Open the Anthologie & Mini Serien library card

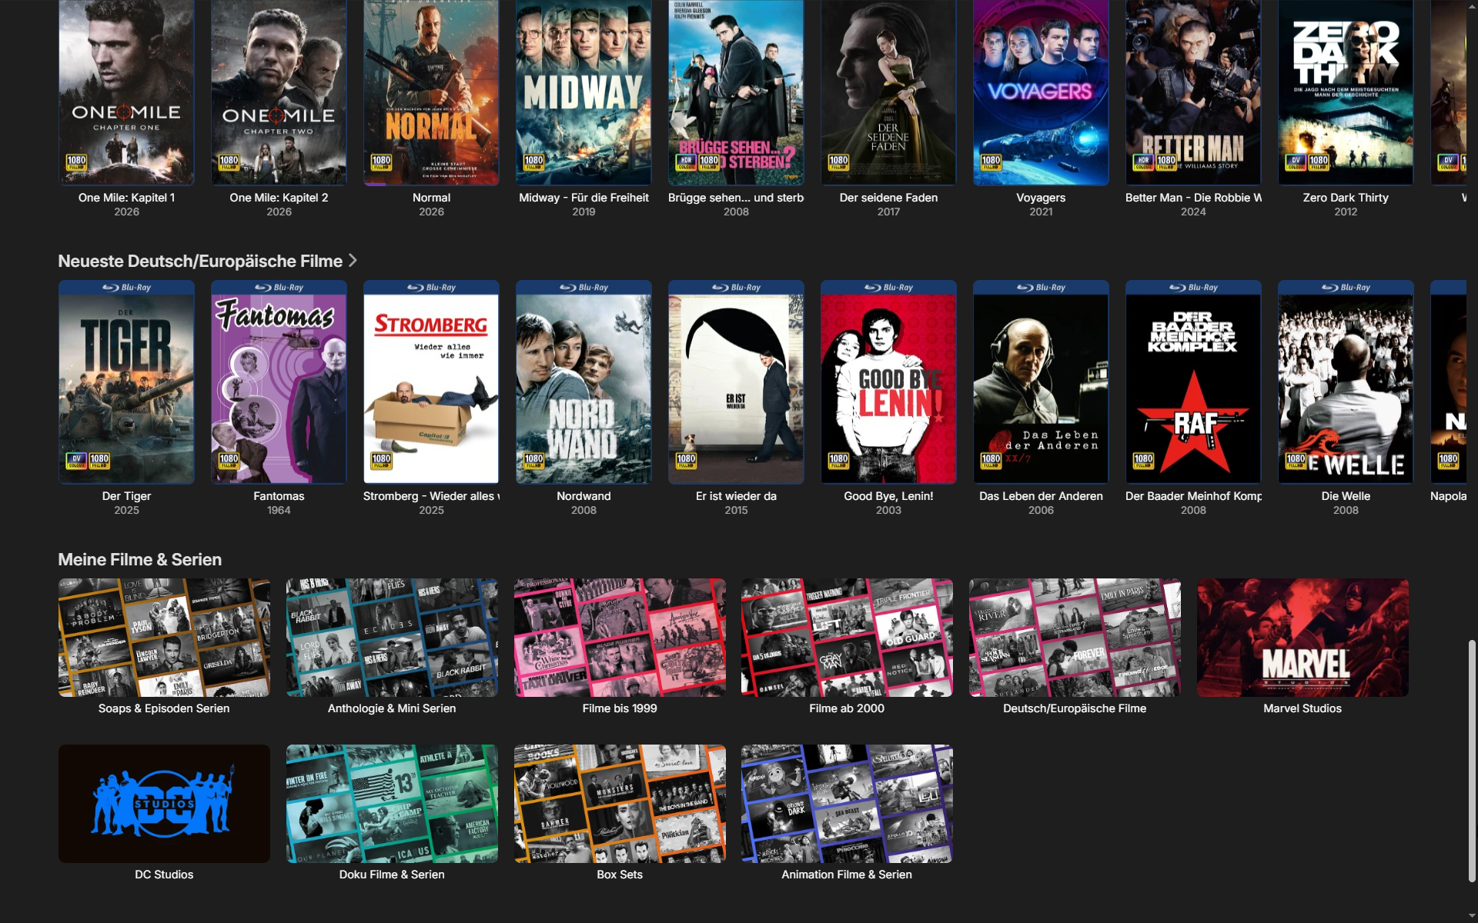[392, 638]
